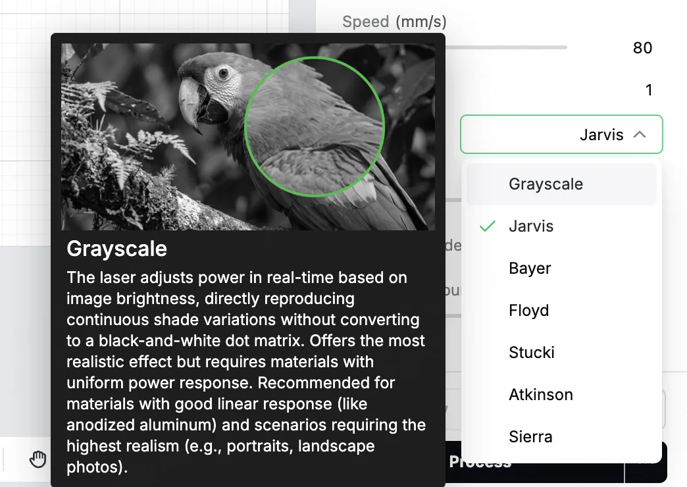Image resolution: width=687 pixels, height=487 pixels.
Task: Choose Stucki from the dropdown list
Action: coord(562,353)
